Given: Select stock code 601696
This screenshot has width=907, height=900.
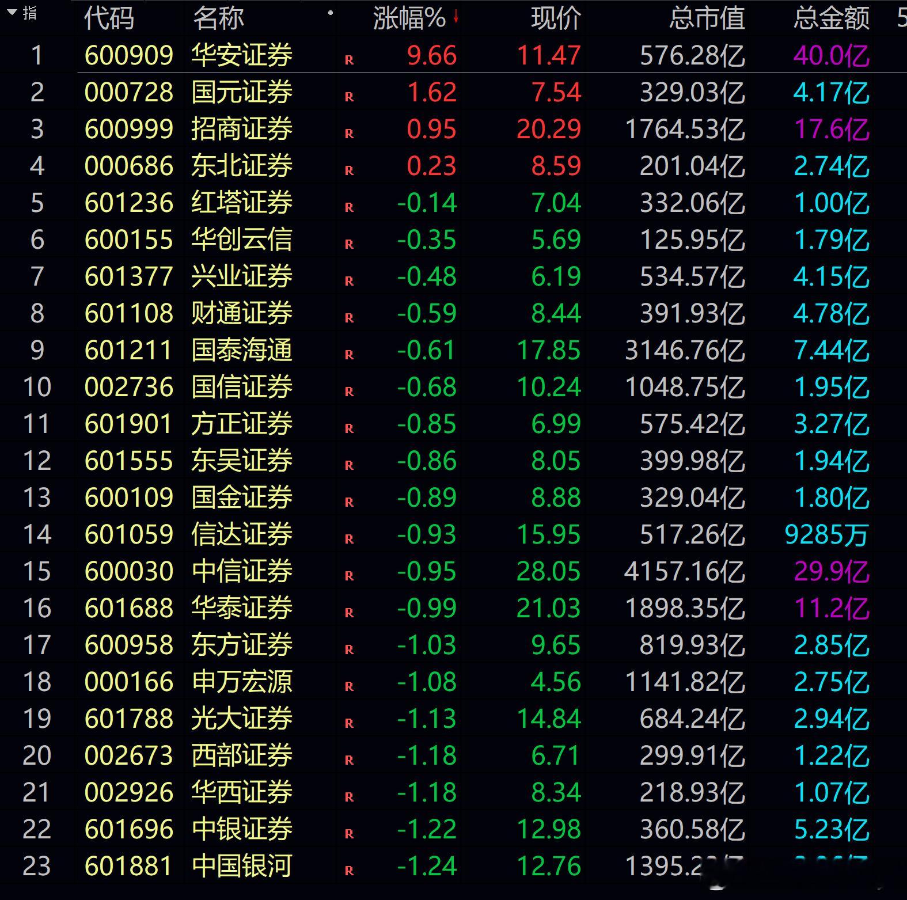Looking at the screenshot, I should pyautogui.click(x=129, y=829).
